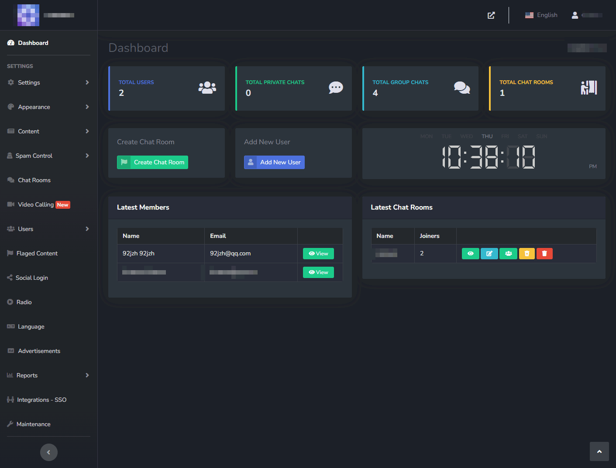The image size is (616, 468).
Task: View the member 92jzh 92jzh
Action: pyautogui.click(x=318, y=254)
